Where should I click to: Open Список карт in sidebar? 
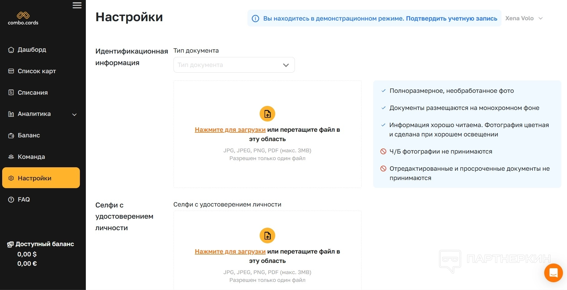click(x=37, y=71)
